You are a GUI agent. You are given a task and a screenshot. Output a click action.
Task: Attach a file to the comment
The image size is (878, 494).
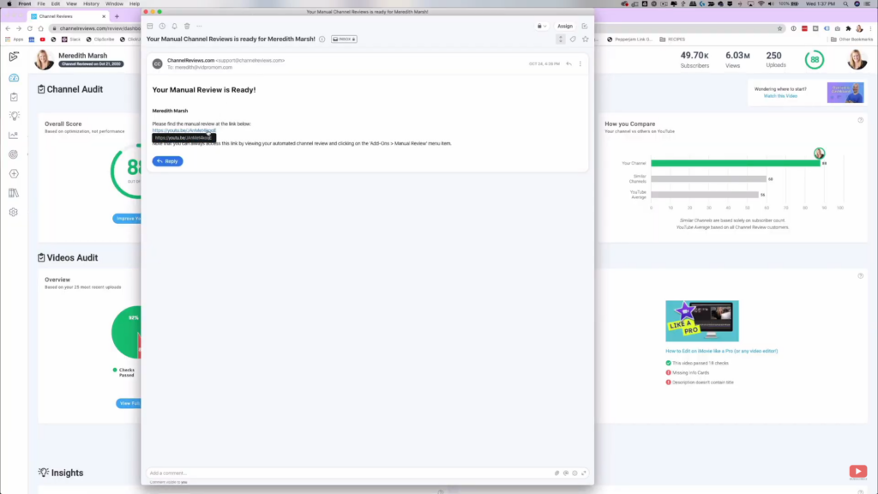click(x=556, y=473)
